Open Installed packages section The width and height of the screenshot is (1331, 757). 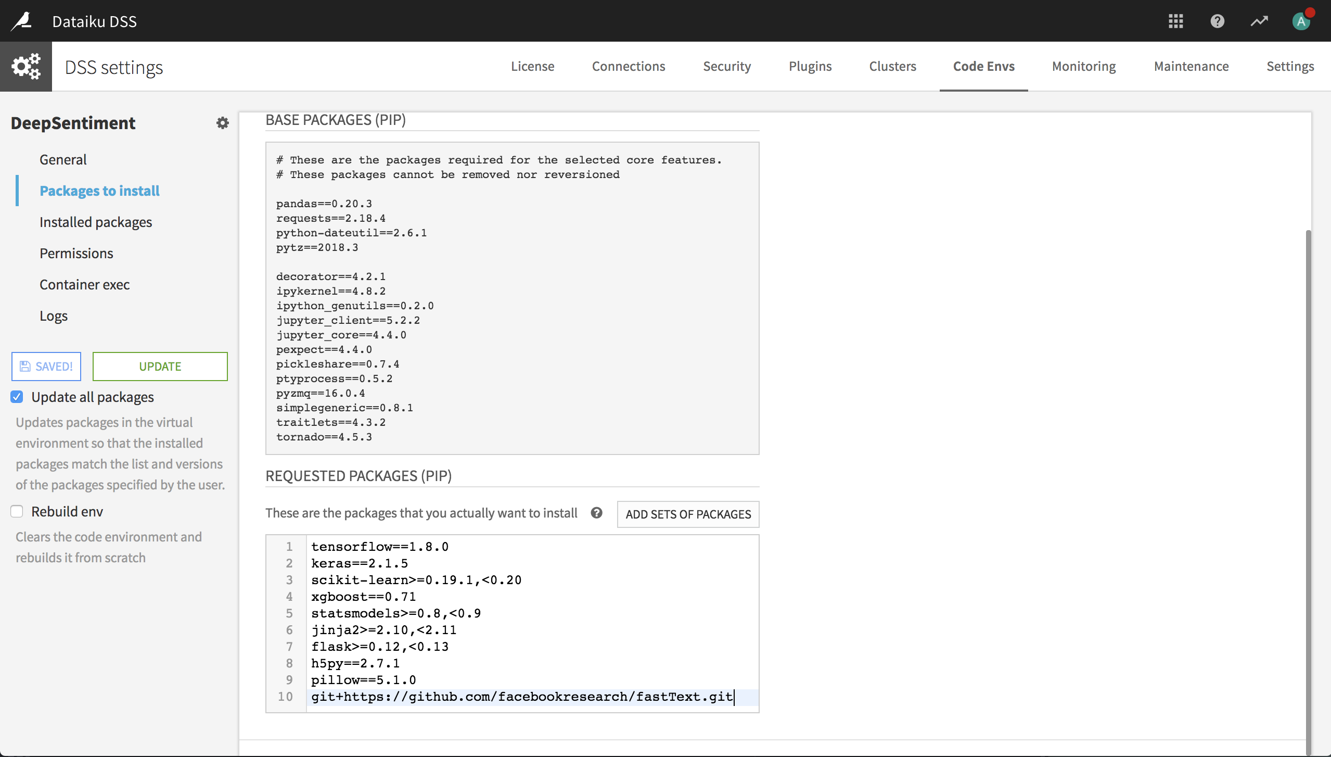pos(96,222)
